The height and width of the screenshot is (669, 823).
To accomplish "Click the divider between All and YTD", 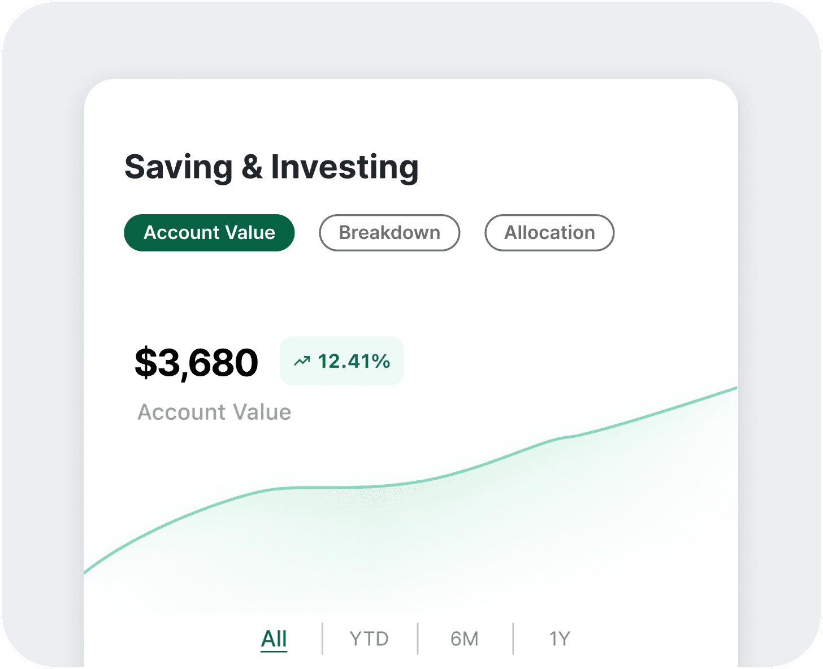I will tap(322, 638).
